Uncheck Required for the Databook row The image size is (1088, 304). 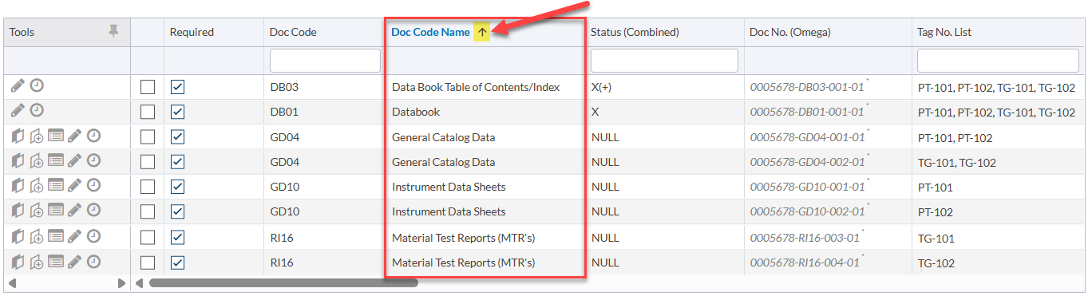tap(178, 112)
